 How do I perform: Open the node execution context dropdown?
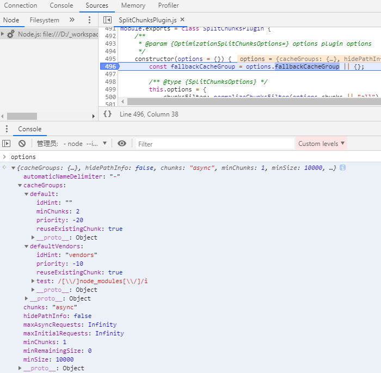(x=72, y=144)
